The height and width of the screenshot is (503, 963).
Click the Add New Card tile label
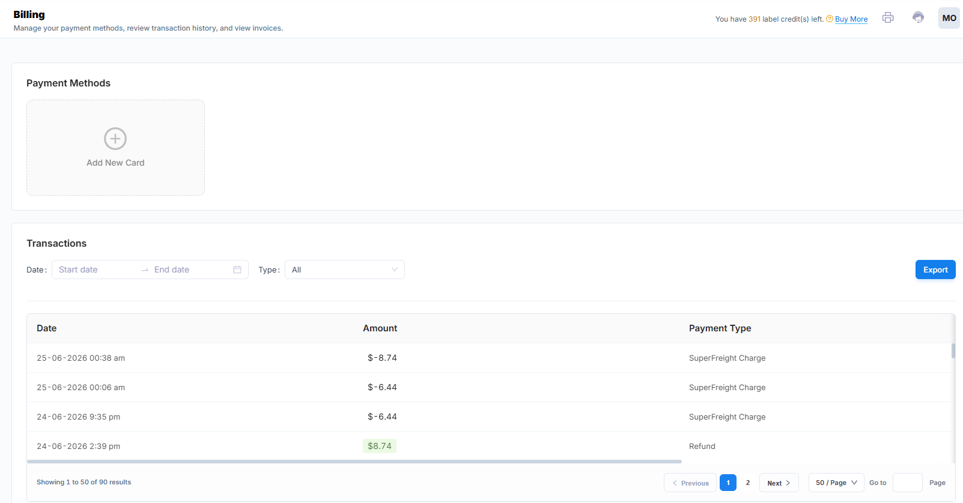[115, 163]
